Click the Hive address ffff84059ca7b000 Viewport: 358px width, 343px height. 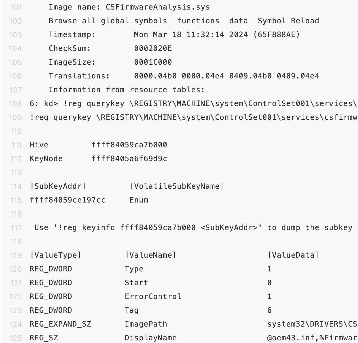pyautogui.click(x=129, y=145)
